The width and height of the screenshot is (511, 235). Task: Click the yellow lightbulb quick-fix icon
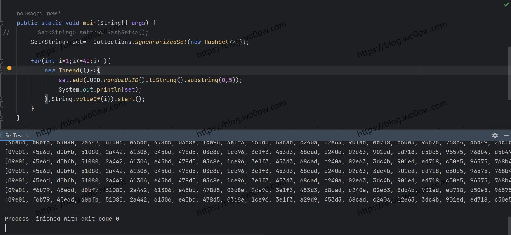9,69
